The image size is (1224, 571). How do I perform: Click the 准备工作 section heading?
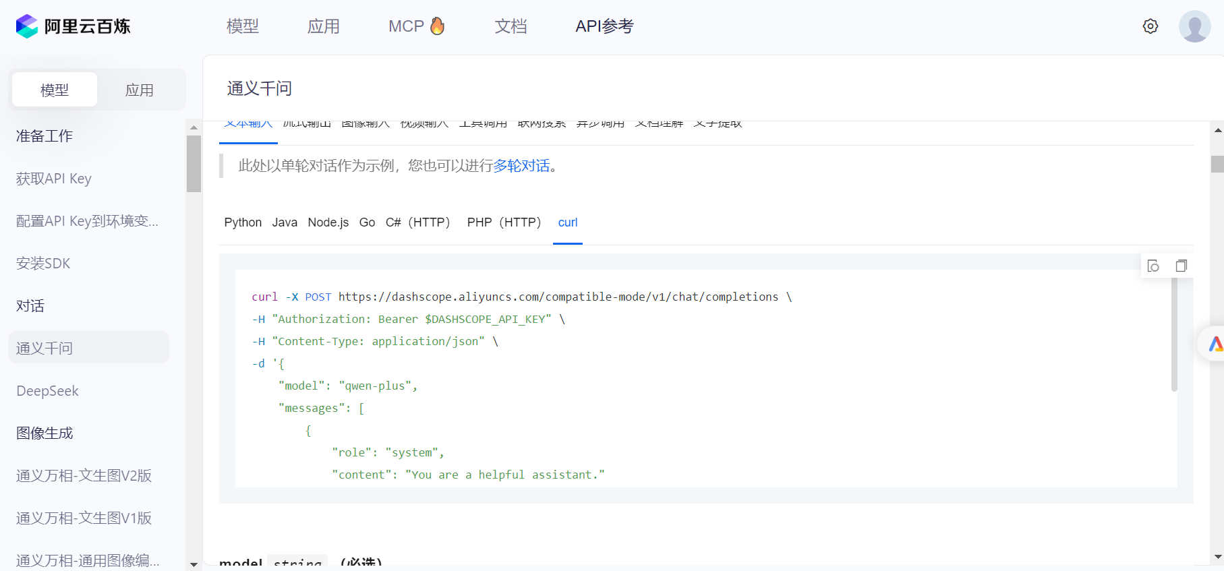tap(45, 136)
